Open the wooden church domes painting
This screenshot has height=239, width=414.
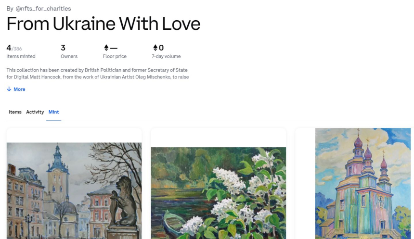pos(363,183)
